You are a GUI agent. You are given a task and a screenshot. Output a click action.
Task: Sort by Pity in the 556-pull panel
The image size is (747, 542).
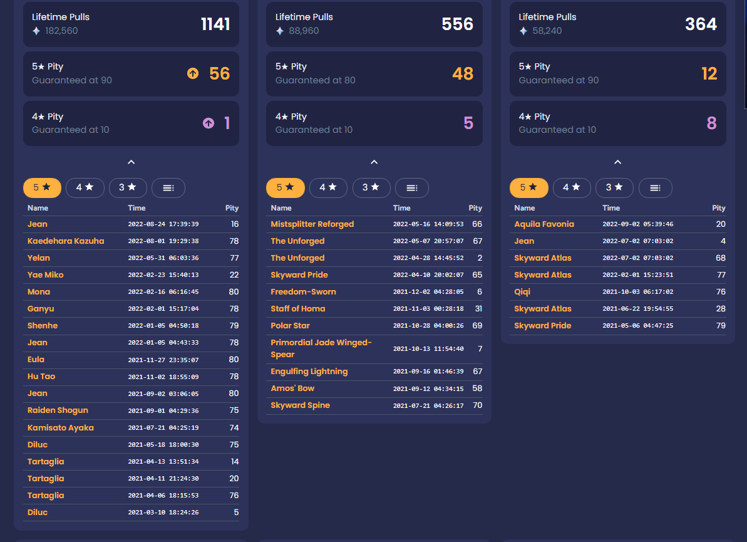click(475, 208)
